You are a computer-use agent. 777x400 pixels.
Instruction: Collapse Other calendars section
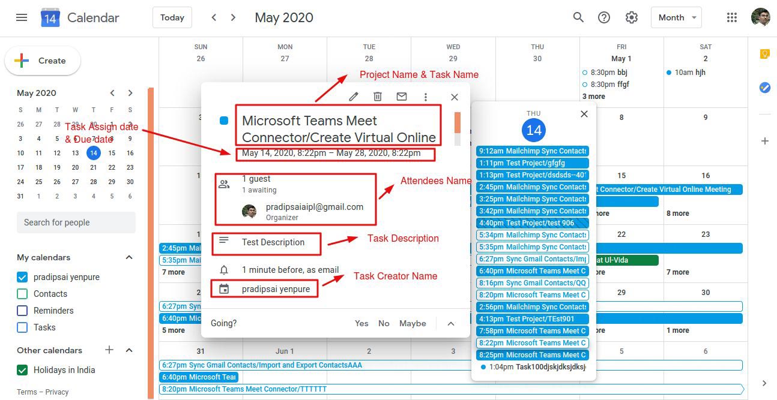click(x=128, y=350)
